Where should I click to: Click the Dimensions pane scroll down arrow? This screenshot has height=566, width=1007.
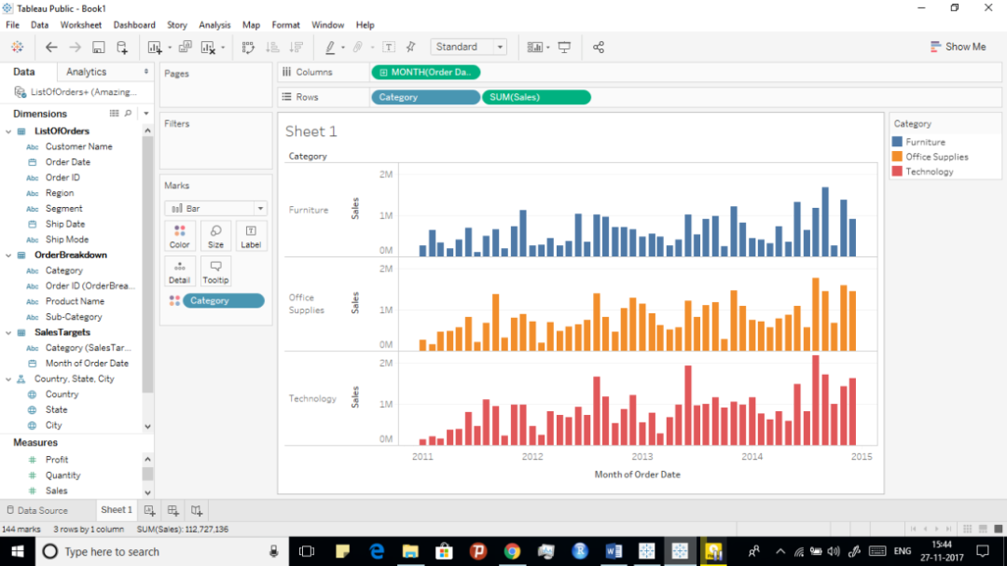tap(147, 426)
